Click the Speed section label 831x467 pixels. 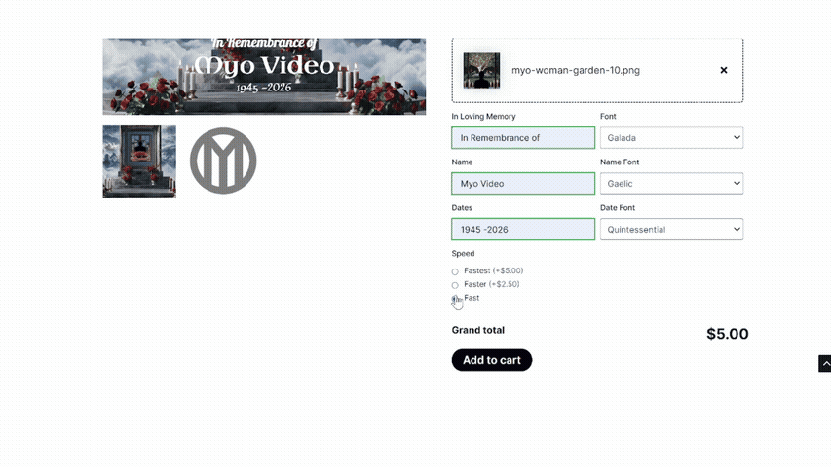point(463,254)
